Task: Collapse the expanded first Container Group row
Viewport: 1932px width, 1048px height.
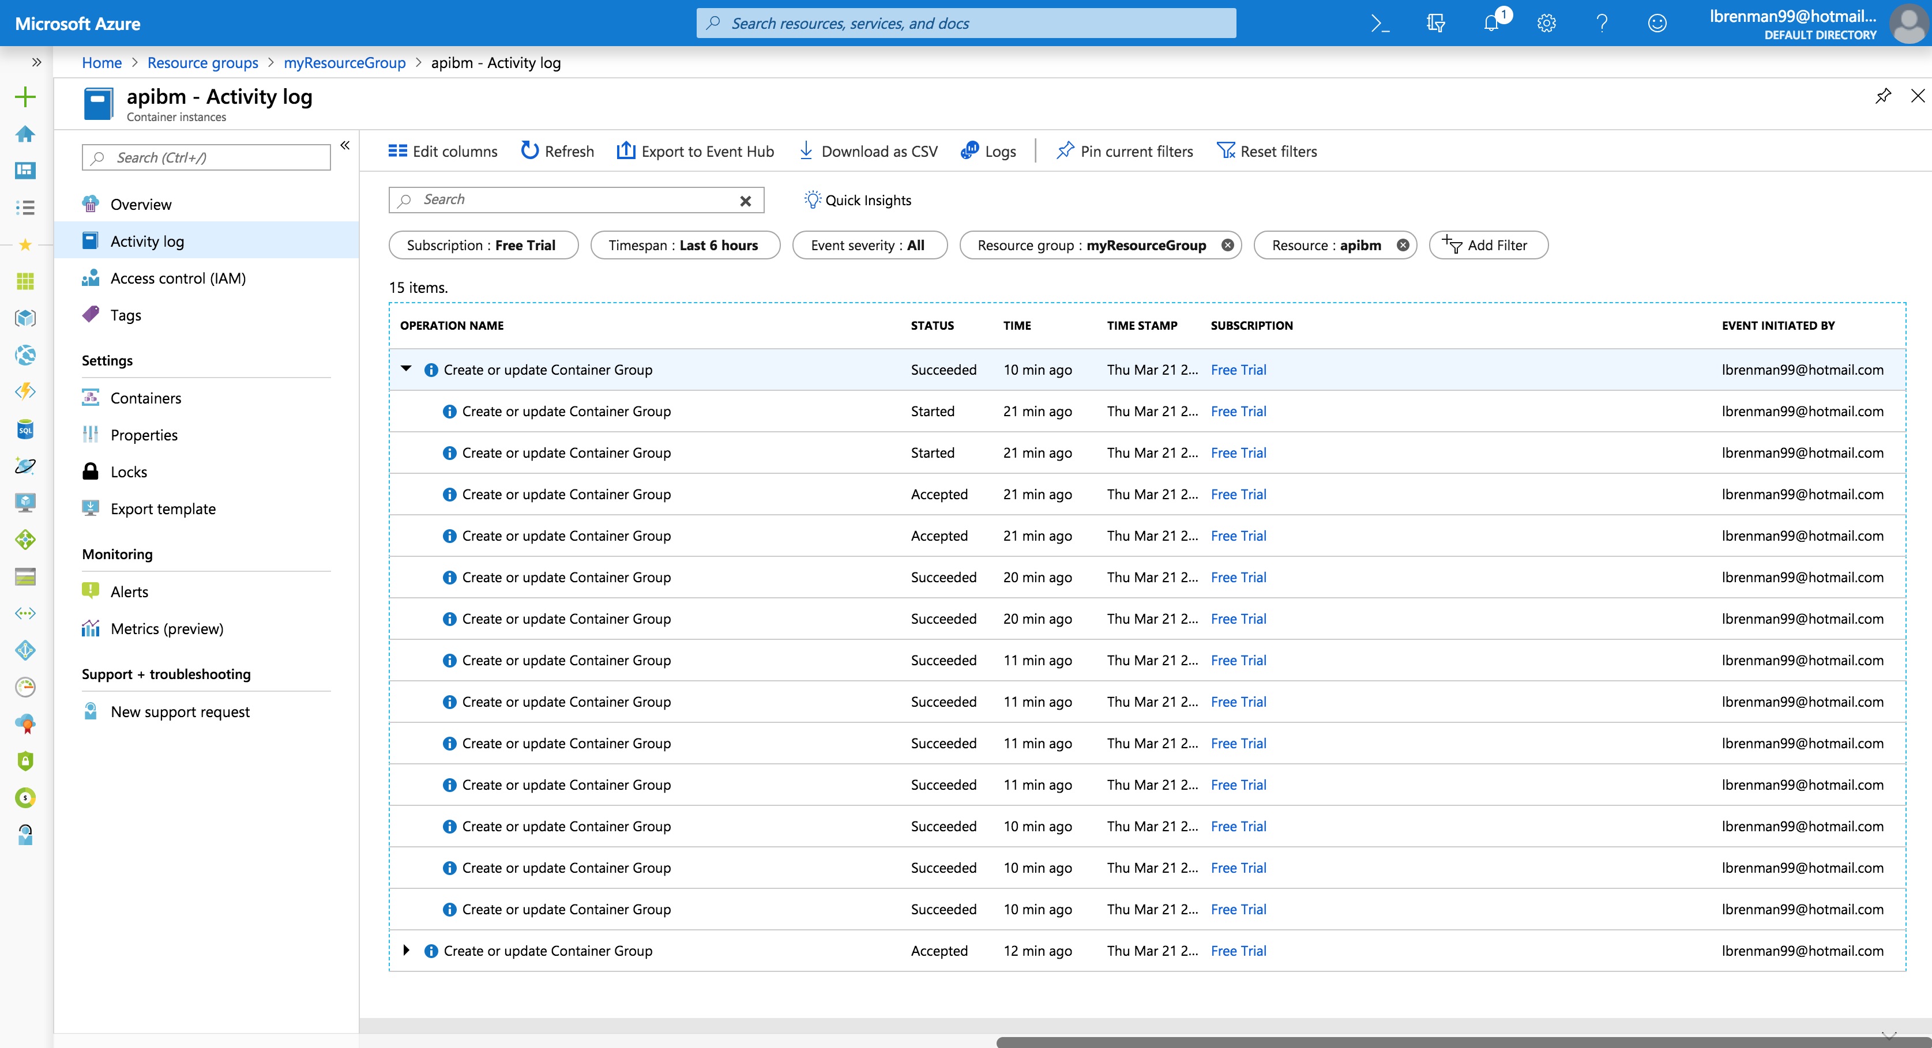Action: (x=407, y=369)
